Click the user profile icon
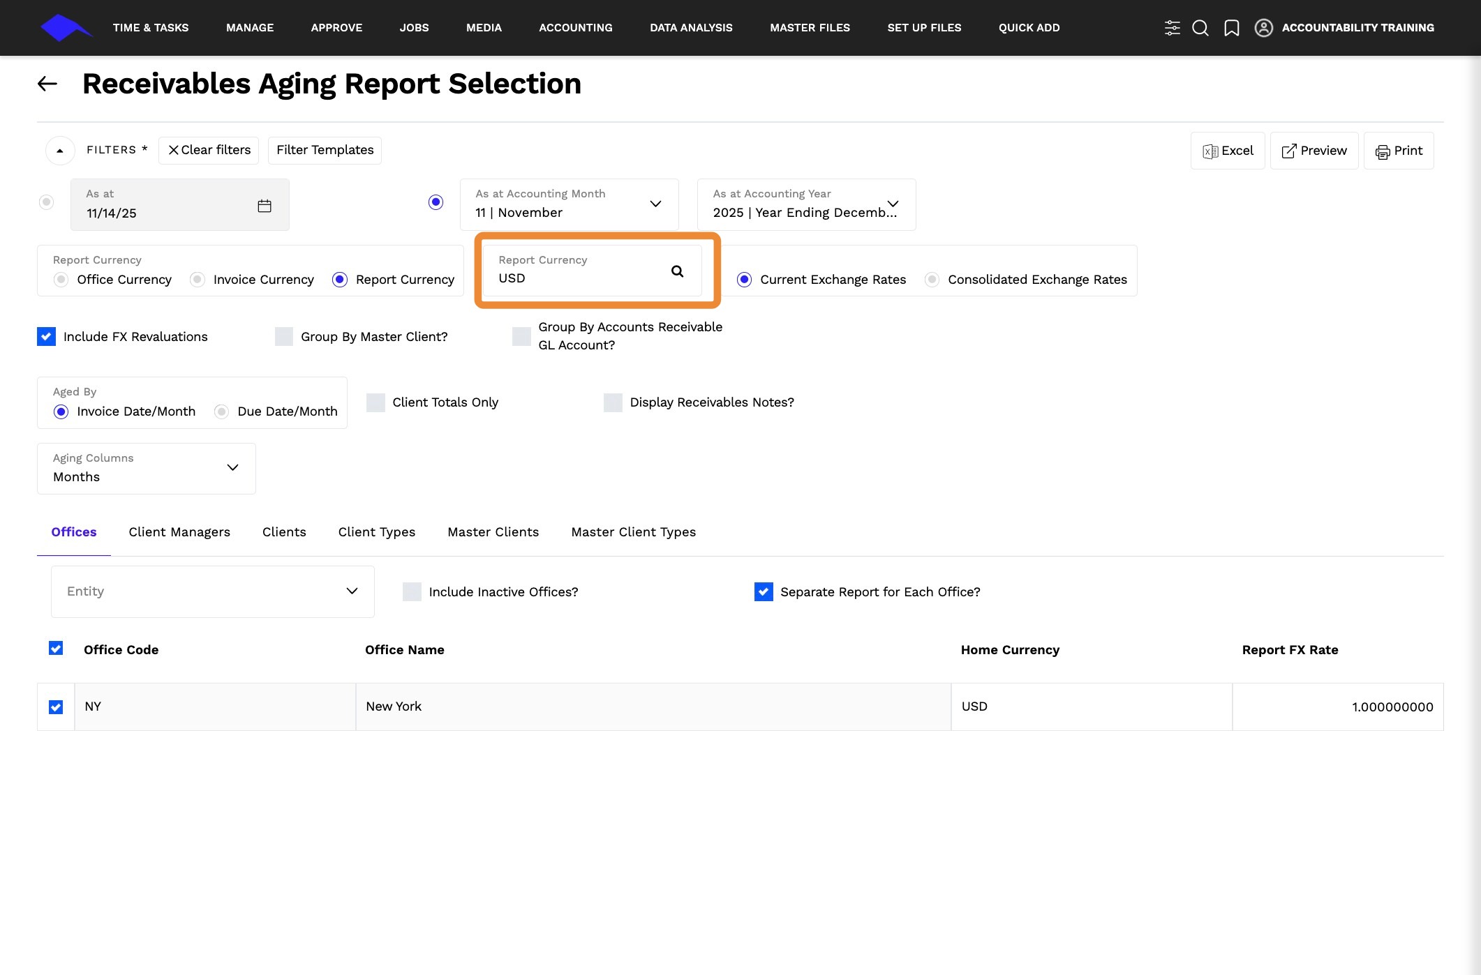Screen dimensions: 1481x975 click(x=1263, y=28)
